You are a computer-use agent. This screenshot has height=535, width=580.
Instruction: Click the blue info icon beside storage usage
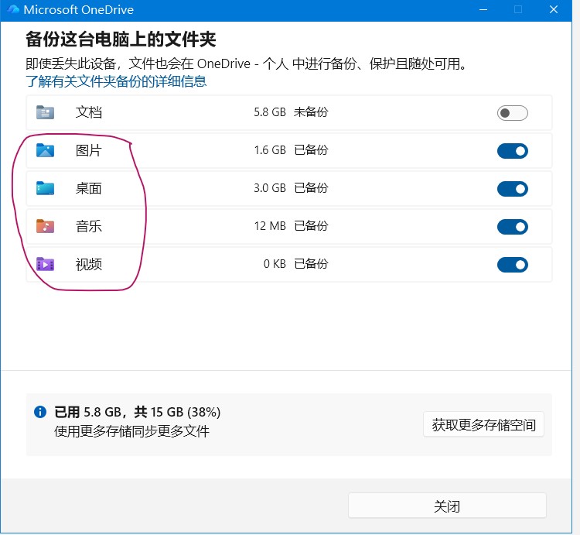pyautogui.click(x=40, y=412)
